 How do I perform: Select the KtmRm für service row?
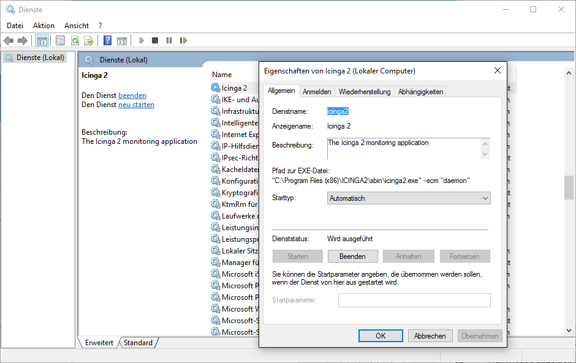[235, 204]
